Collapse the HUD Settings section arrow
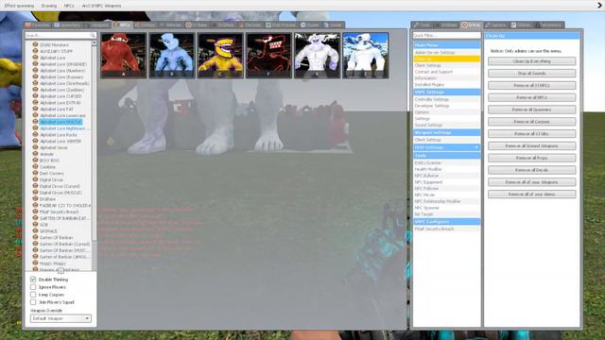 point(476,147)
